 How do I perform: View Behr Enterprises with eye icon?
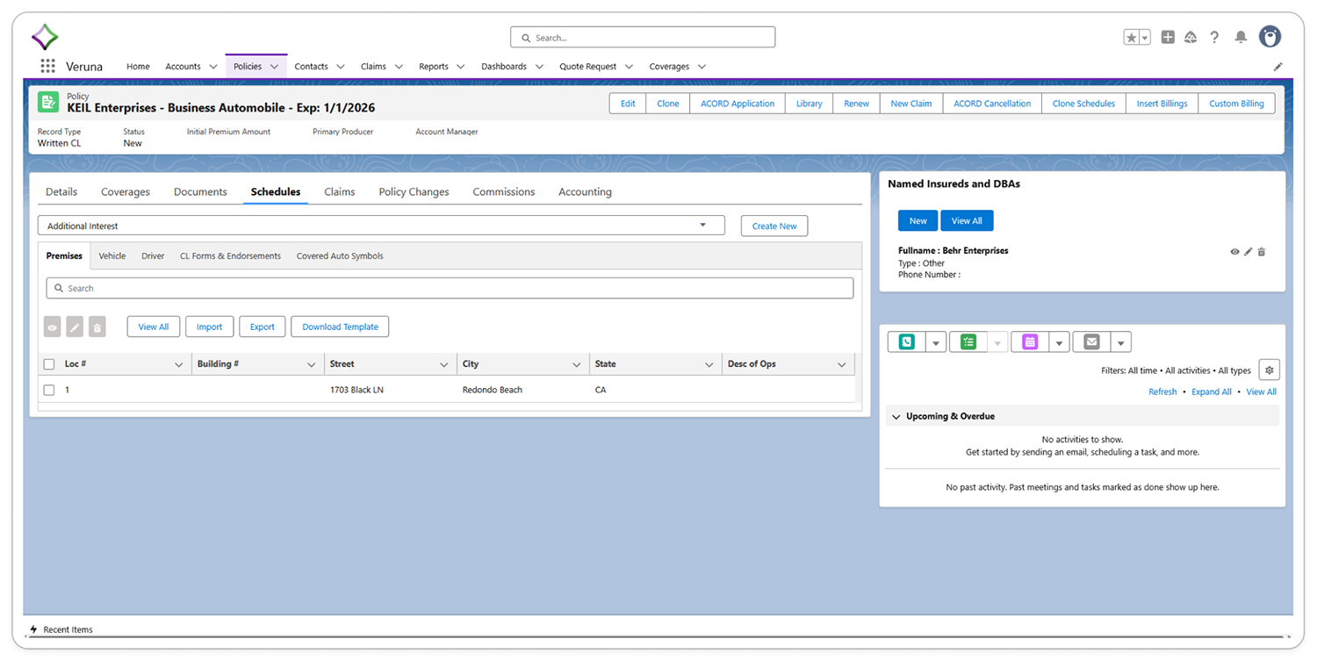tap(1234, 252)
